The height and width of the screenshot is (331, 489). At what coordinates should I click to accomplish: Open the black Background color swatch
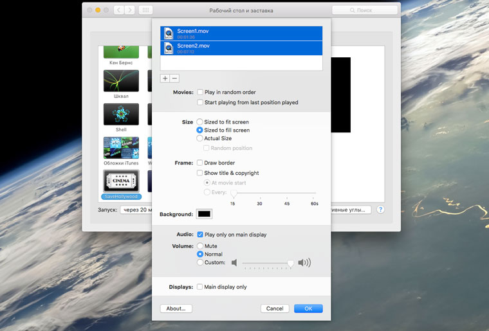[x=204, y=214]
